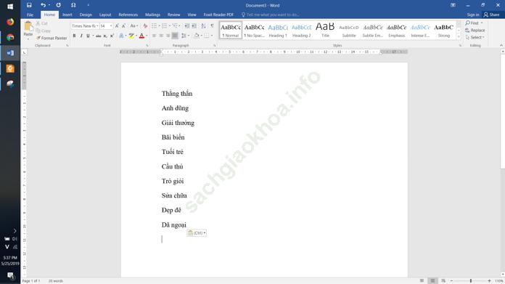
Task: Save the document from the Quick Access Toolbar
Action: coord(29,5)
